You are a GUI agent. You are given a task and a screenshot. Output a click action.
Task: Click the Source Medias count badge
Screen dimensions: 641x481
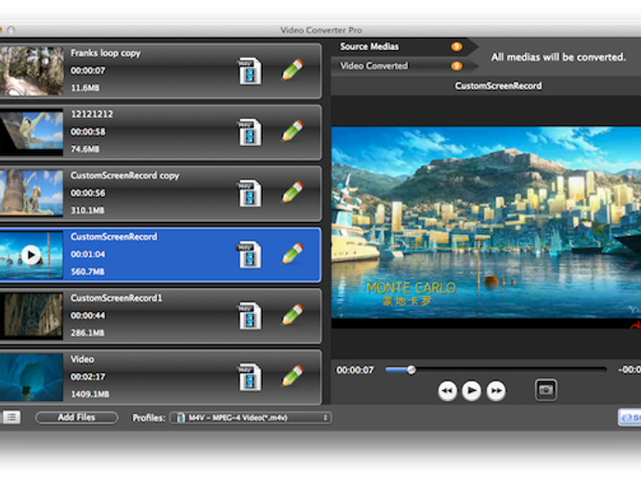click(457, 46)
